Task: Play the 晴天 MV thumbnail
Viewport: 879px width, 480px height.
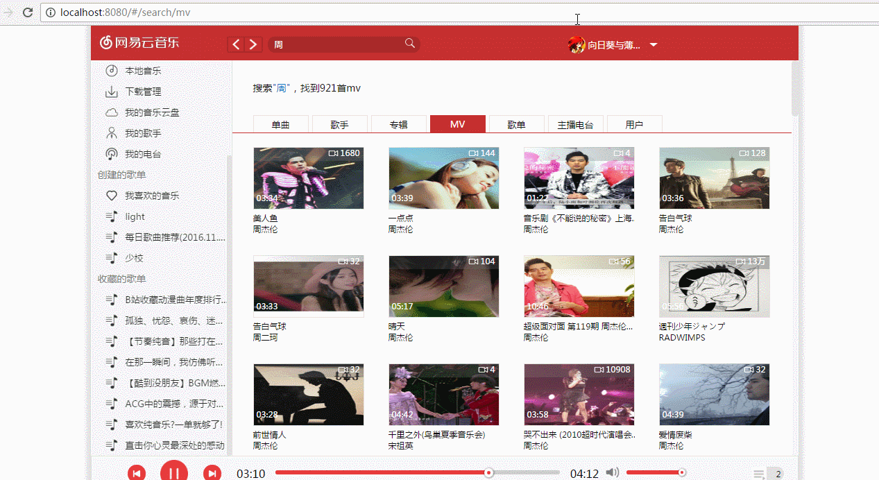Action: pos(443,286)
